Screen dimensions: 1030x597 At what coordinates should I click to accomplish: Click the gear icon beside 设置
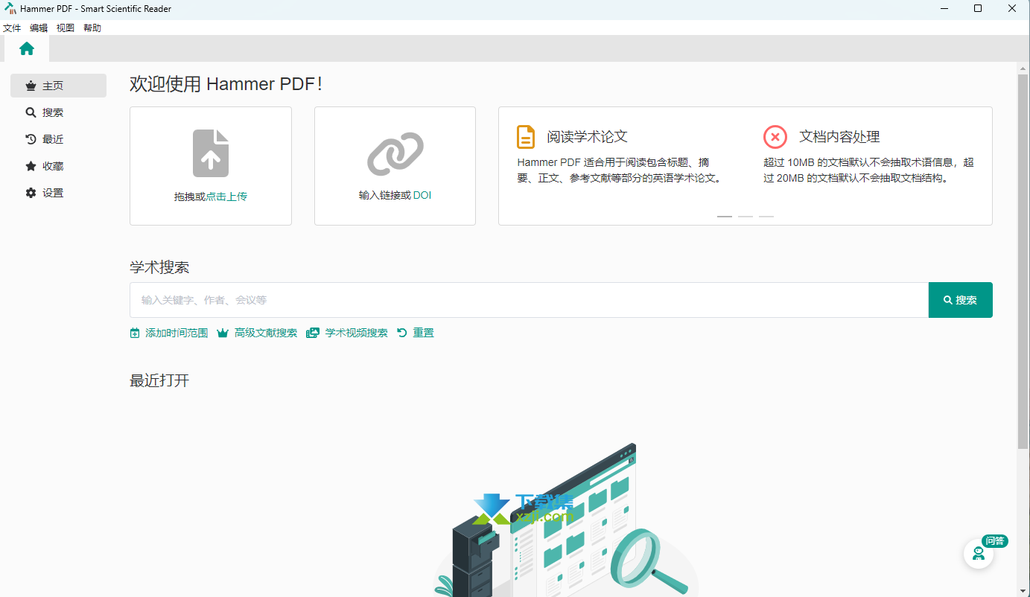[x=31, y=193]
